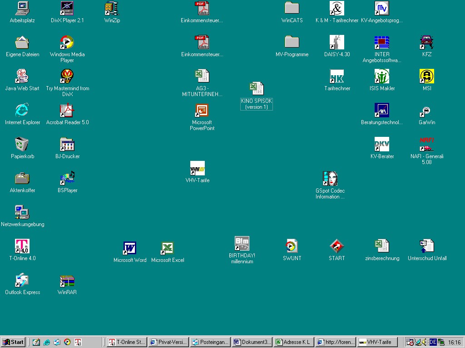Click the system tray clock

(454, 342)
